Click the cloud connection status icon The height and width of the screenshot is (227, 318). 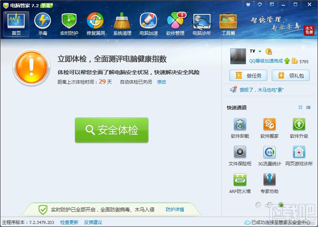click(x=248, y=222)
